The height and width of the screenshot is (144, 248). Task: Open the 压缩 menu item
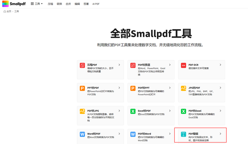tap(50, 4)
